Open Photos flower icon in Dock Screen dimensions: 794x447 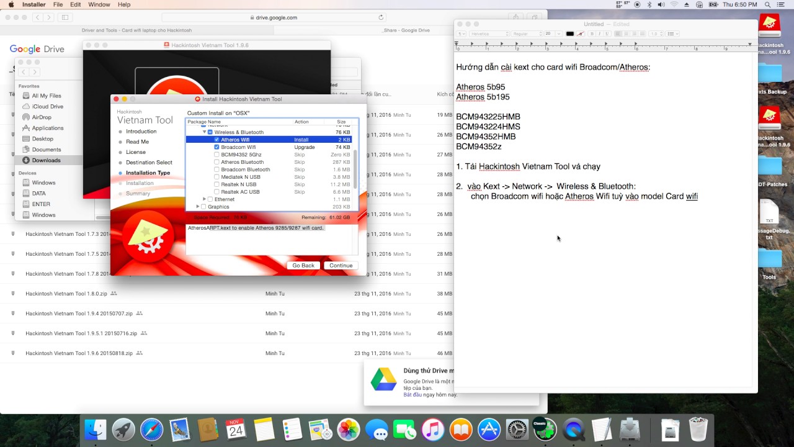[x=349, y=430]
